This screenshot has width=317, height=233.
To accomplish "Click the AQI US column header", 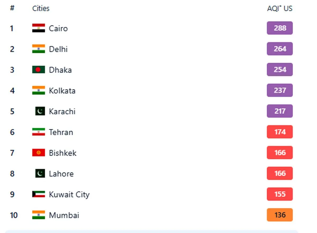I will pos(280,8).
